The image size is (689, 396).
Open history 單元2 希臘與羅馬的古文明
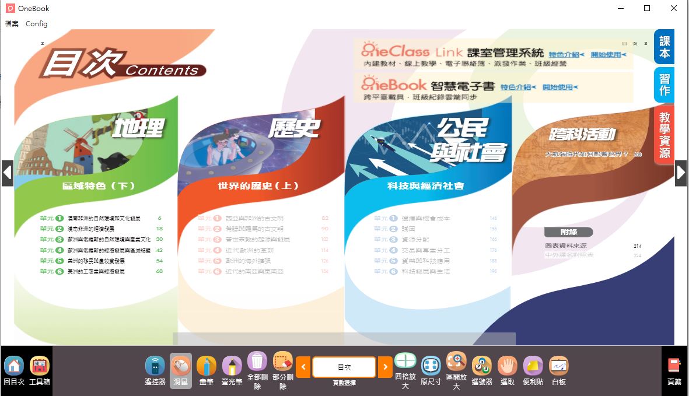[x=263, y=229]
